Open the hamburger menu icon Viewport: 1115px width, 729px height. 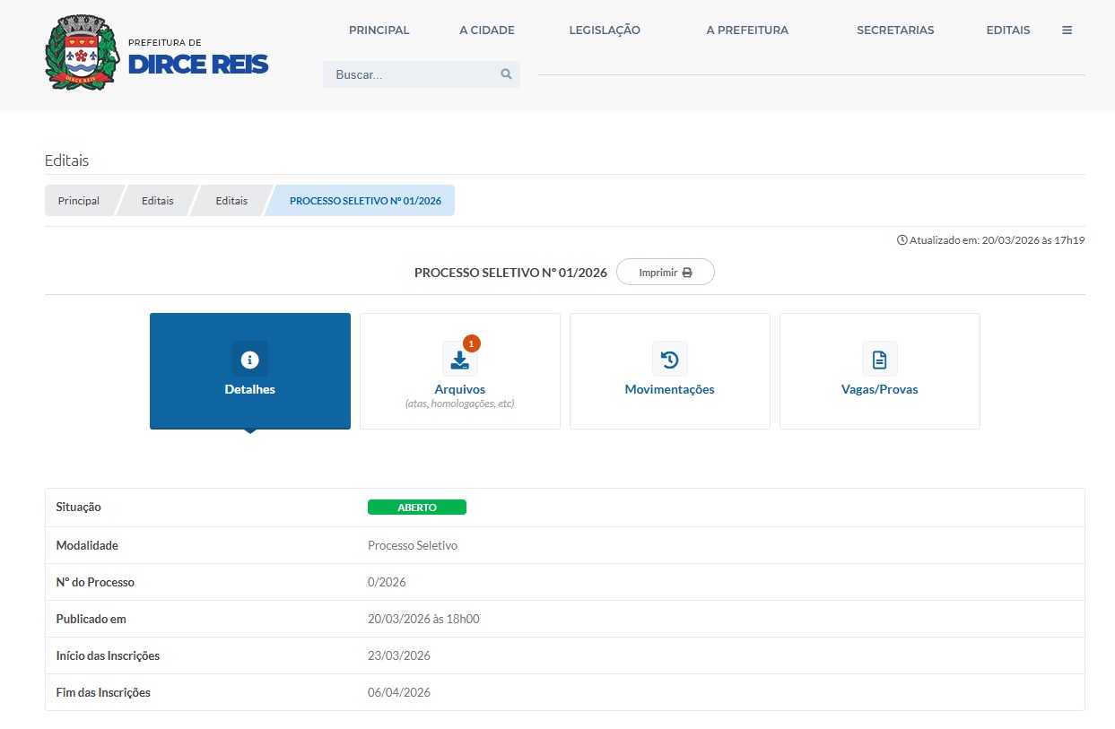pos(1067,30)
